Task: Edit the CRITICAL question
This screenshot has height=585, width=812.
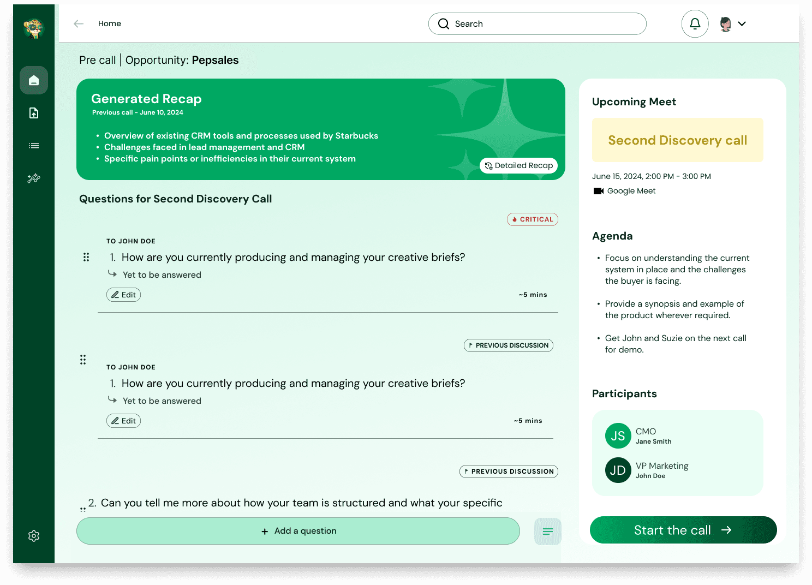Action: (123, 295)
